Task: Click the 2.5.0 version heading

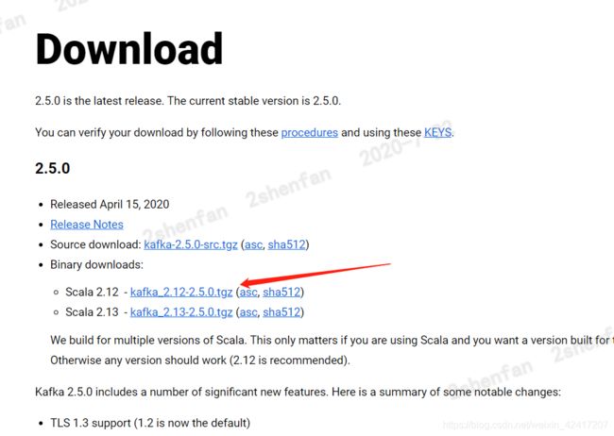Action: [x=53, y=168]
